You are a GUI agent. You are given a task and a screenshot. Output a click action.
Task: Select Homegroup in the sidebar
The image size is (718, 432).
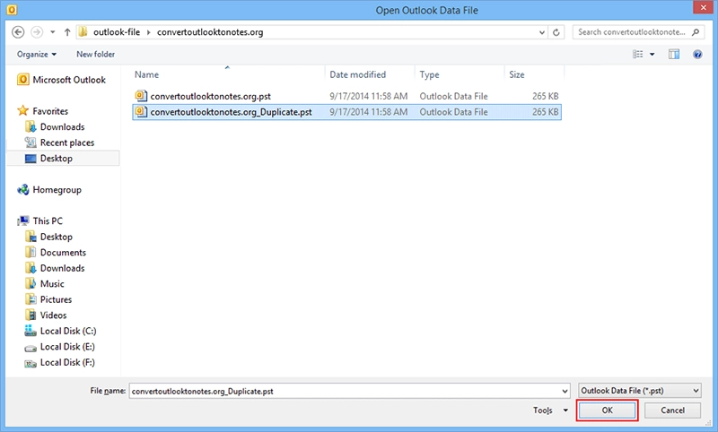49,190
